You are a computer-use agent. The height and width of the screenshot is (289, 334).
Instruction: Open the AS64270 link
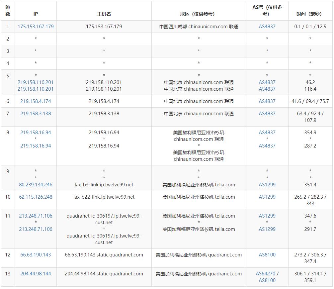[x=265, y=274]
